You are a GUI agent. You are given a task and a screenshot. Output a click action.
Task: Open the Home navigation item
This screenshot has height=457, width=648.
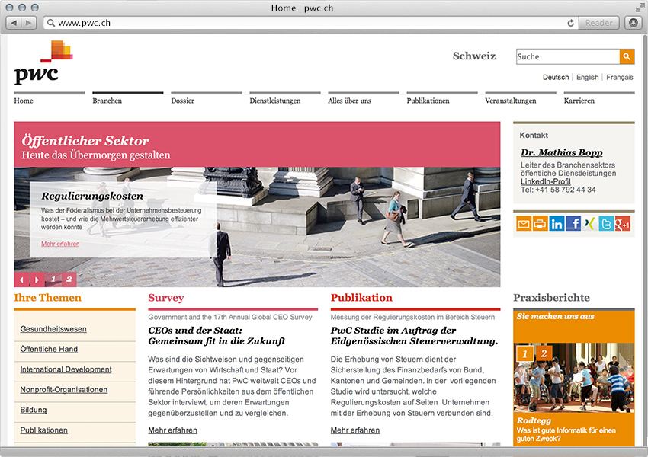(x=24, y=101)
